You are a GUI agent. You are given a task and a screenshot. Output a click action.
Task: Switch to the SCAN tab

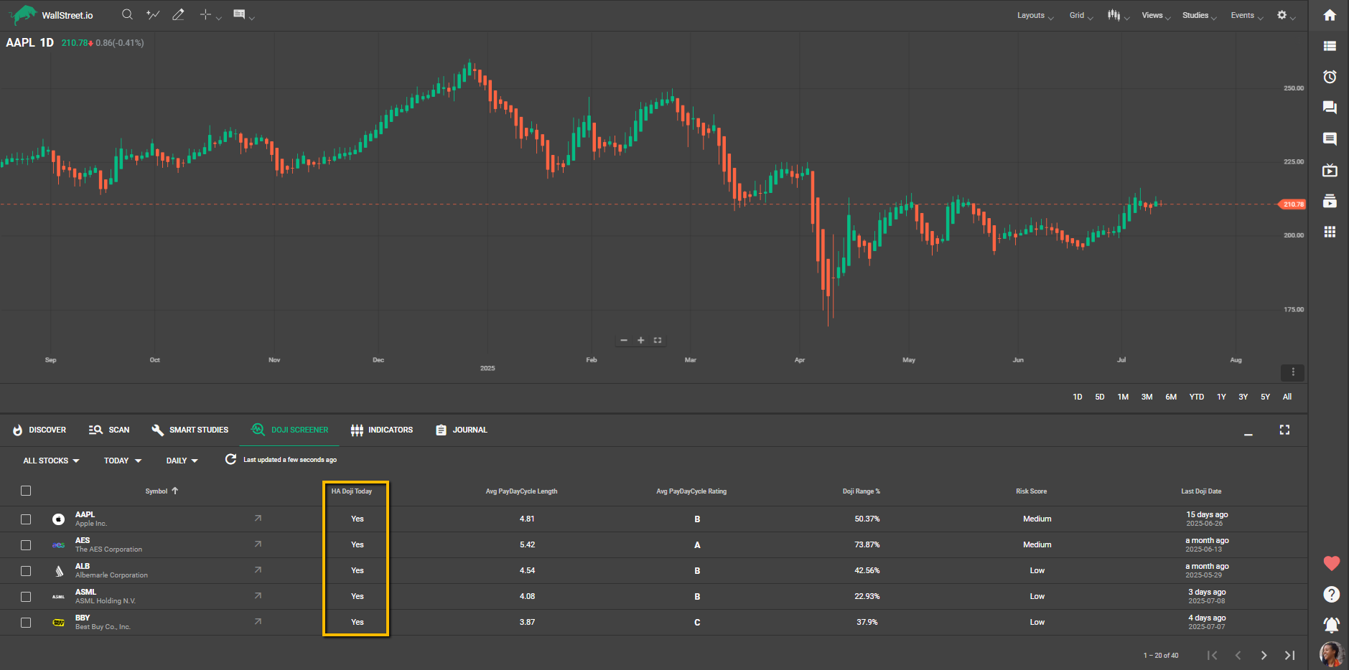109,430
